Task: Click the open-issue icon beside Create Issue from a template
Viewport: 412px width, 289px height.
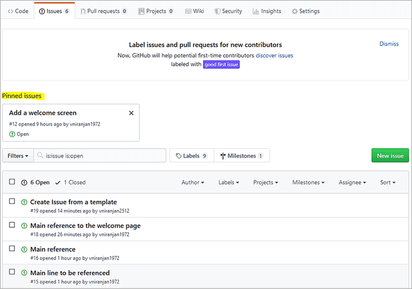Action: 24,202
